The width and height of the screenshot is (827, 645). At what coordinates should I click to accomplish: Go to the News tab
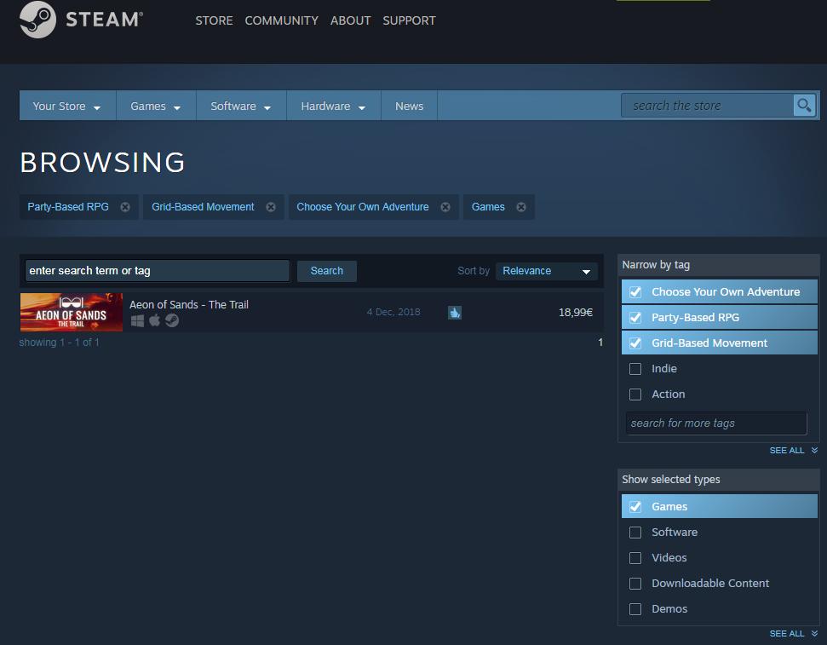(x=410, y=107)
